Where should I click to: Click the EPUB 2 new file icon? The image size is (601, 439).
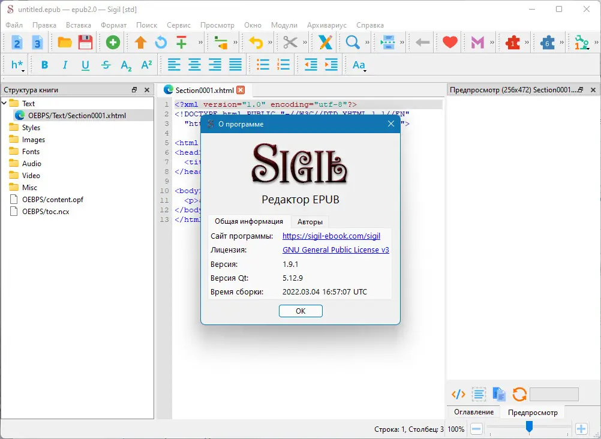coord(16,43)
